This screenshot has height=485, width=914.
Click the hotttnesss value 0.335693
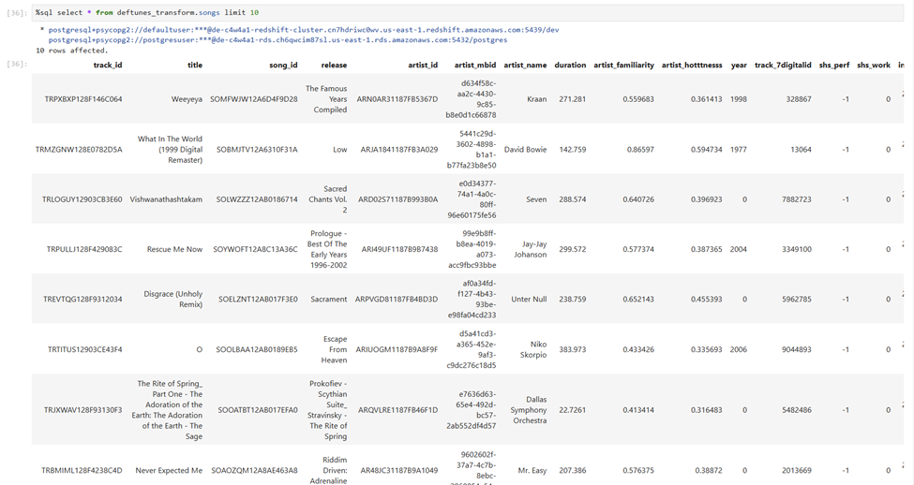click(x=707, y=350)
